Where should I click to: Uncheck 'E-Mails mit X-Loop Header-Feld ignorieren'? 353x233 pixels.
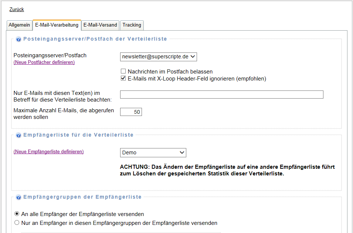coord(123,79)
